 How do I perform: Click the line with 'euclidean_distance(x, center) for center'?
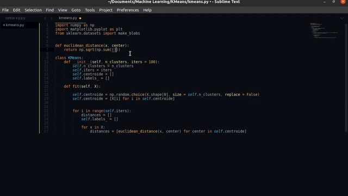pyautogui.click(x=168, y=131)
